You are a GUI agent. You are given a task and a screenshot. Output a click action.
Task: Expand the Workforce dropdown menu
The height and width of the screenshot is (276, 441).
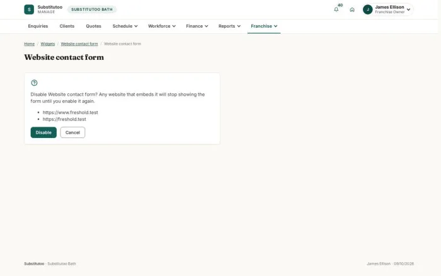click(x=162, y=26)
